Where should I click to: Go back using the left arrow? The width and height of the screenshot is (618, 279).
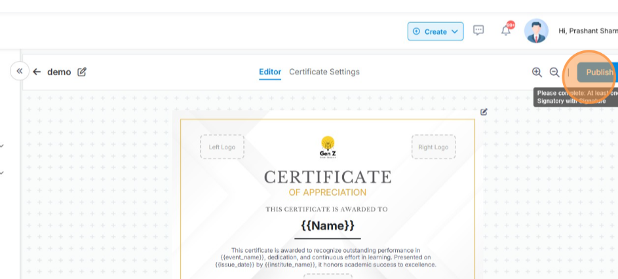(x=37, y=72)
